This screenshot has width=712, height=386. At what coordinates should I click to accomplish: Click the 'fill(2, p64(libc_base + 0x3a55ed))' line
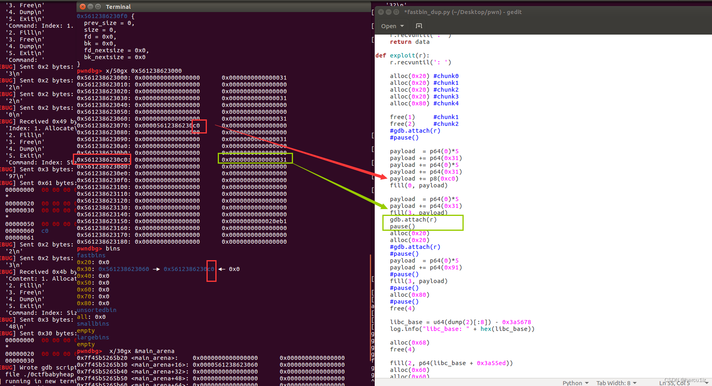(x=451, y=363)
